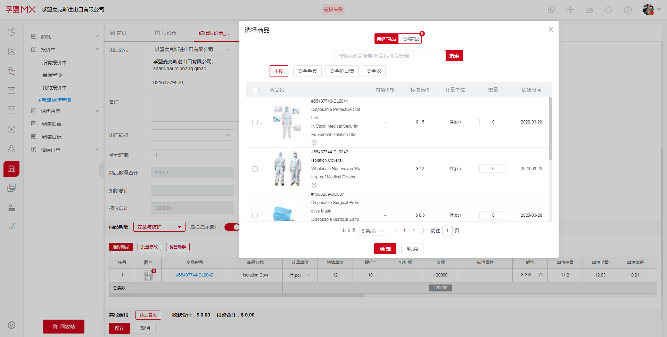Click the notification bell icon
The image size is (667, 337).
[x=608, y=10]
